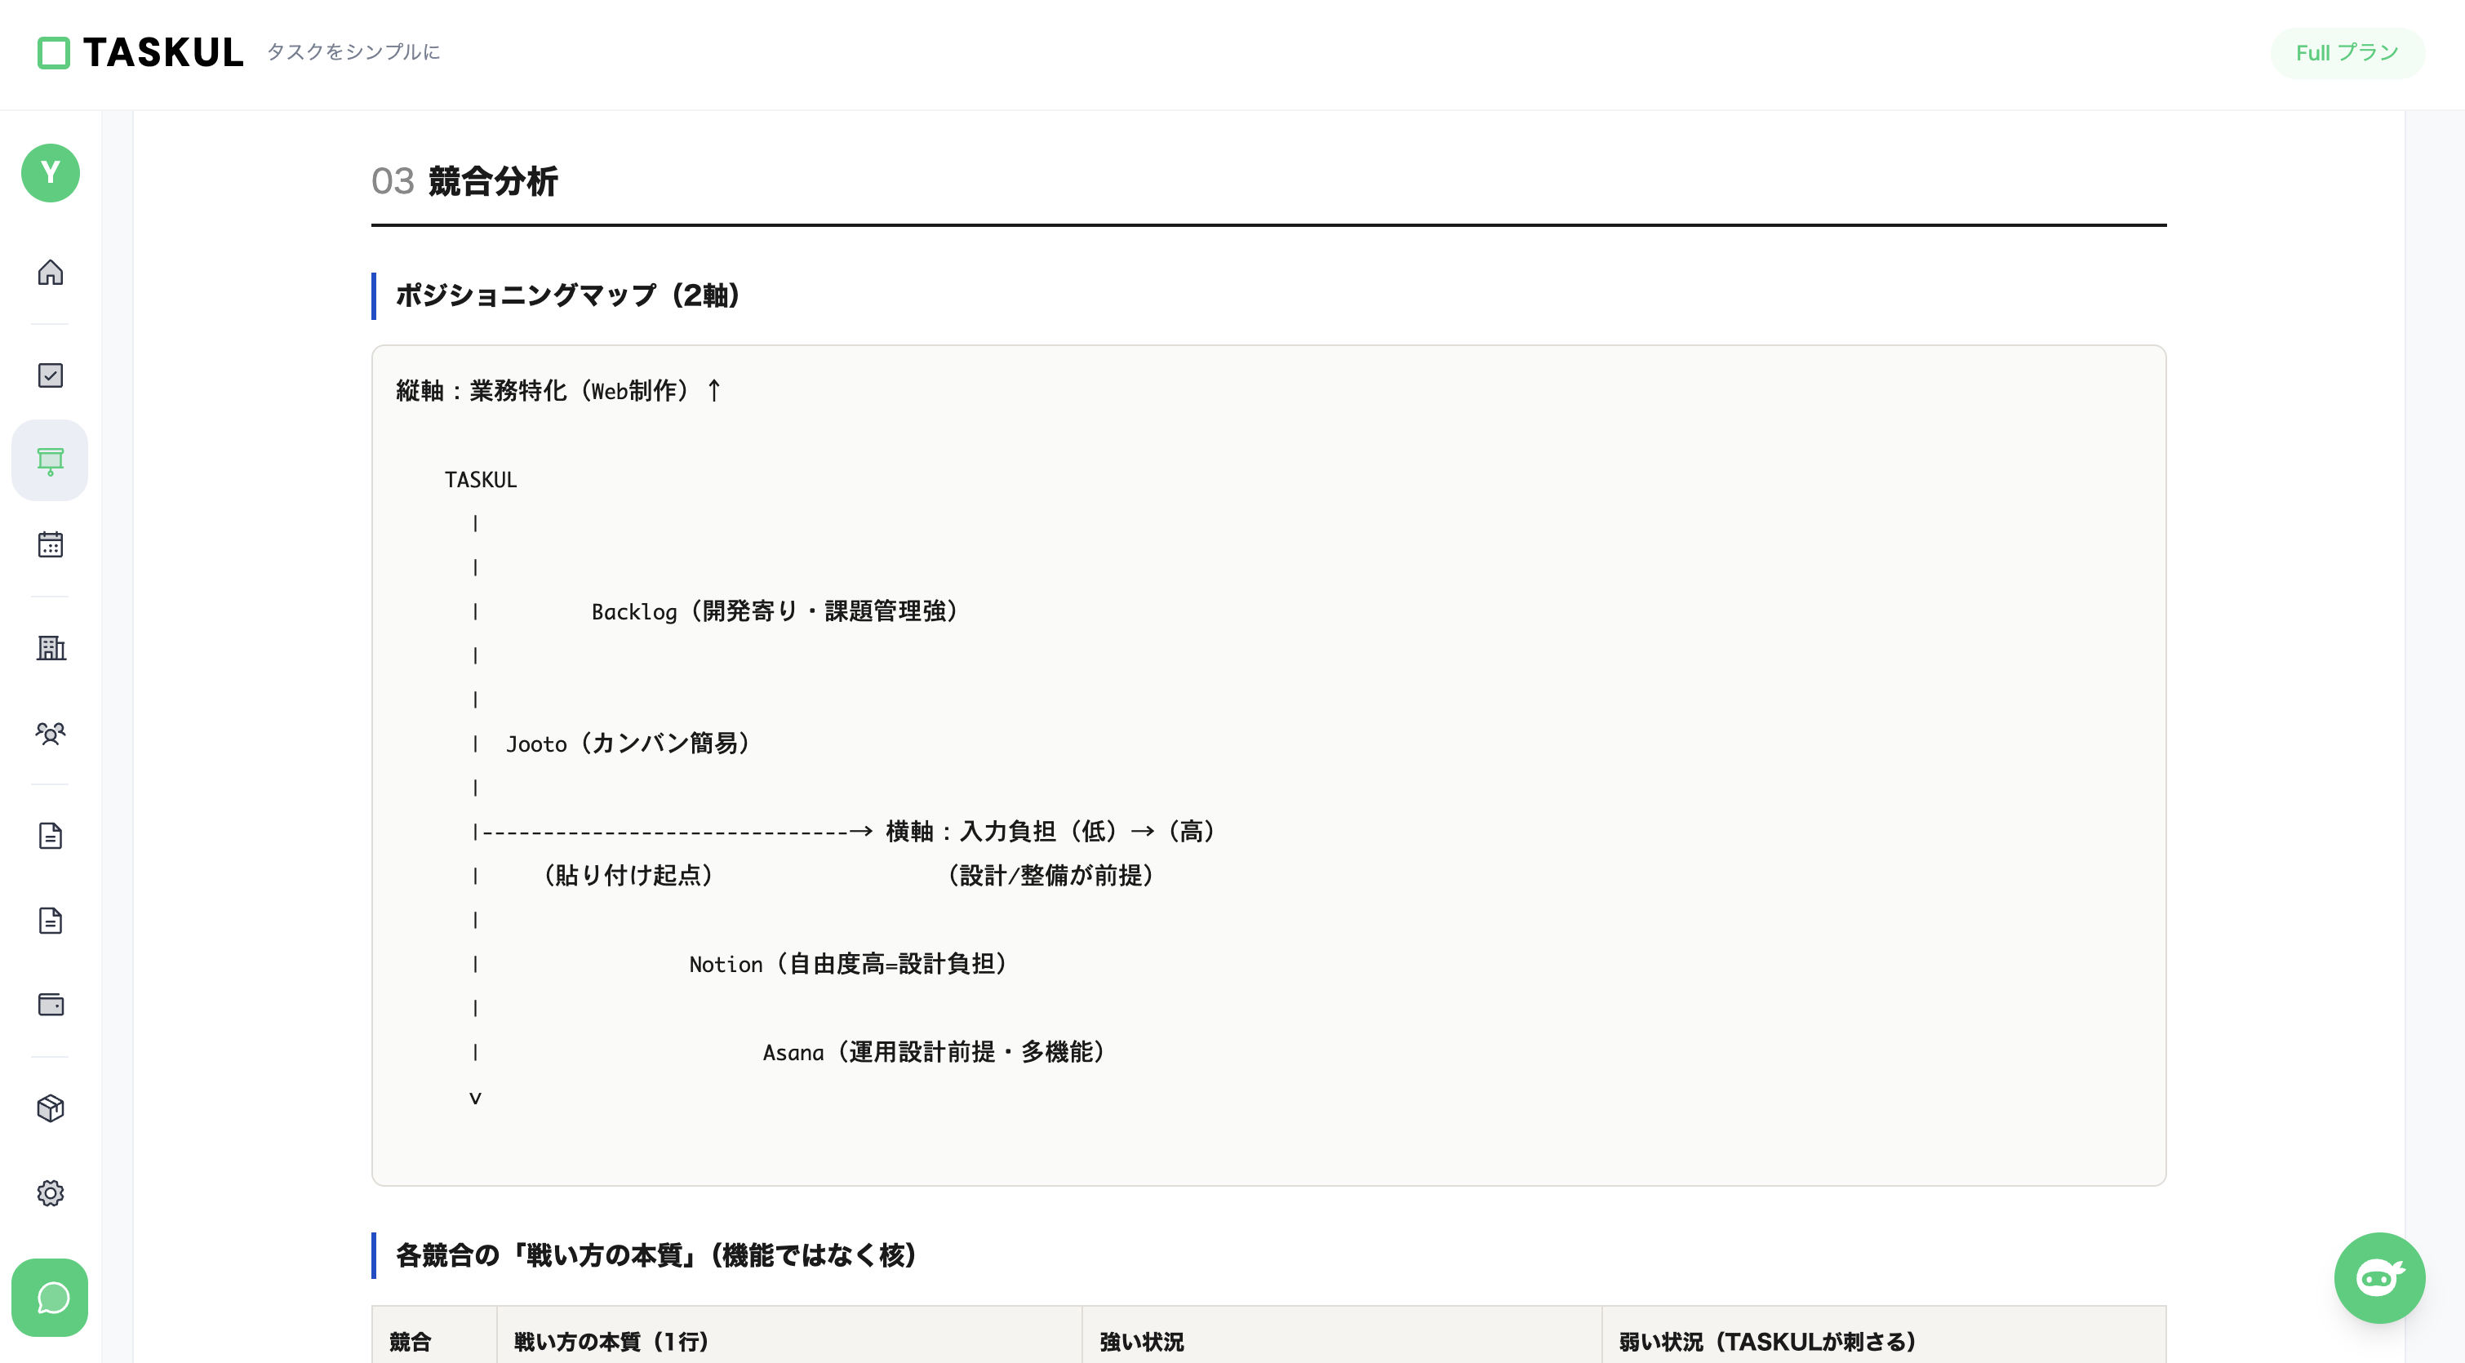The height and width of the screenshot is (1363, 2465).
Task: Open the calendar view
Action: coord(50,545)
